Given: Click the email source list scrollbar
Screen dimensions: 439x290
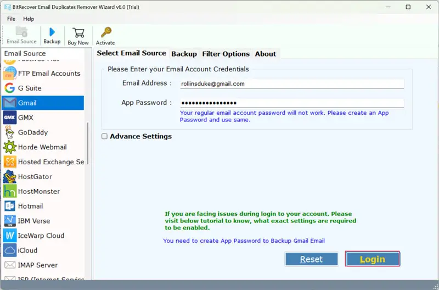Looking at the screenshot, I should 88,143.
